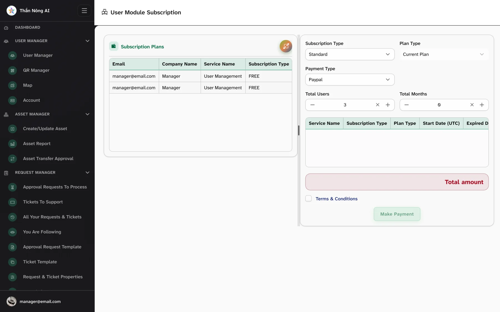
Task: Sort by Company Name column header
Action: pyautogui.click(x=179, y=64)
